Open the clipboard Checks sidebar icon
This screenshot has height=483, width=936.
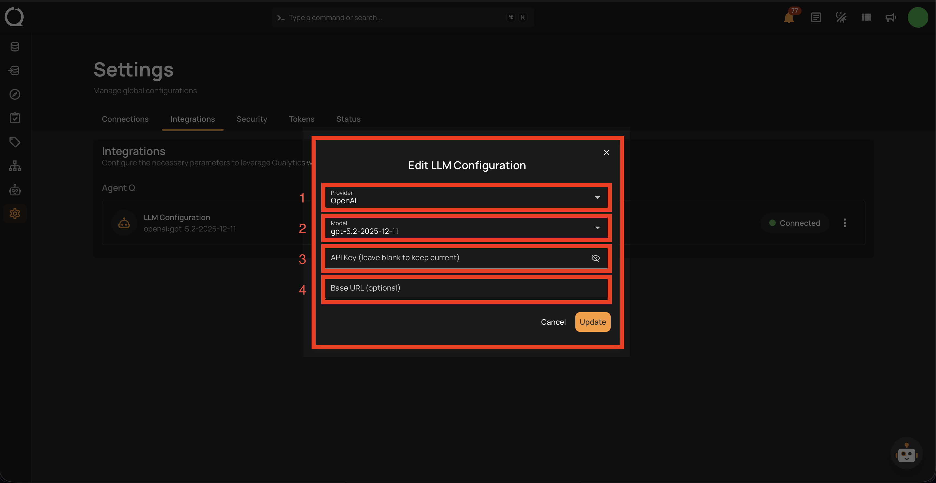coord(15,118)
